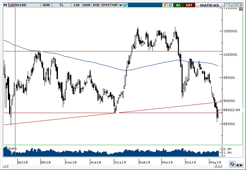Image resolution: width=246 pixels, height=170 pixels.
Task: Click the horizontal scrollbar thumb
Action: click(216, 166)
